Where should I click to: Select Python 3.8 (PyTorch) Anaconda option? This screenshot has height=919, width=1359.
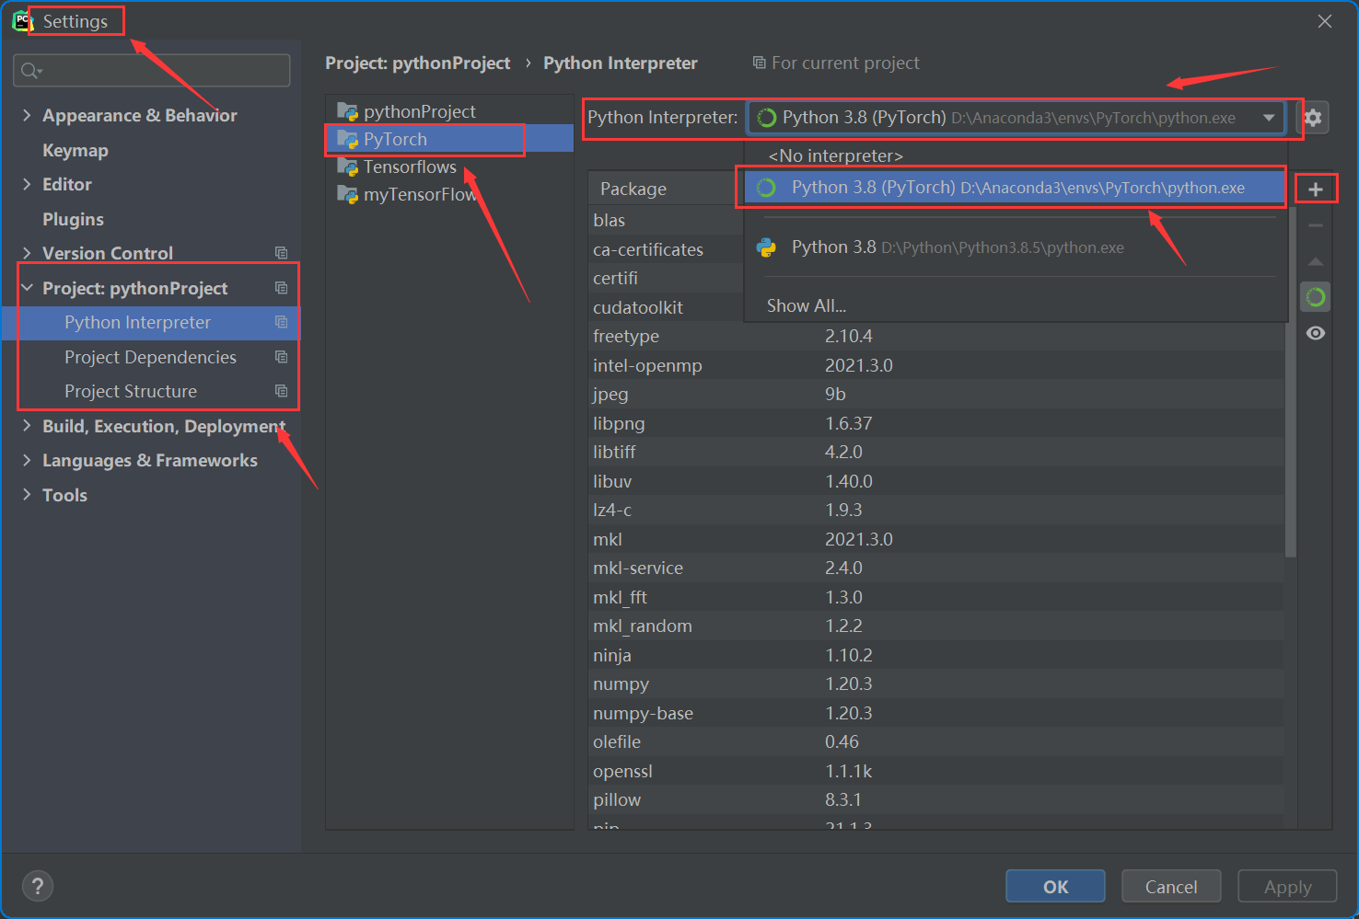coord(1015,188)
